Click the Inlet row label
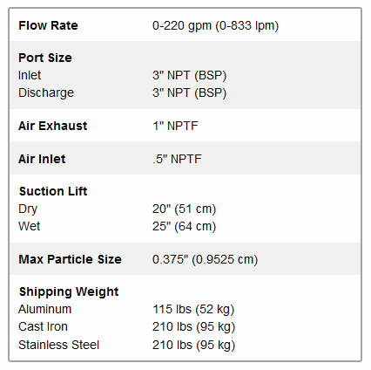Screen dimensions: 371x370 30,75
